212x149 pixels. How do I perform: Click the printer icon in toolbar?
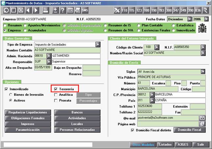click(46, 10)
